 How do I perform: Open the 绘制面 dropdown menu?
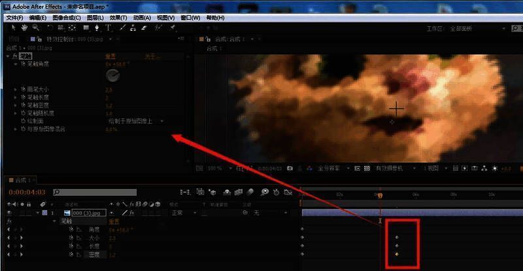click(x=136, y=121)
